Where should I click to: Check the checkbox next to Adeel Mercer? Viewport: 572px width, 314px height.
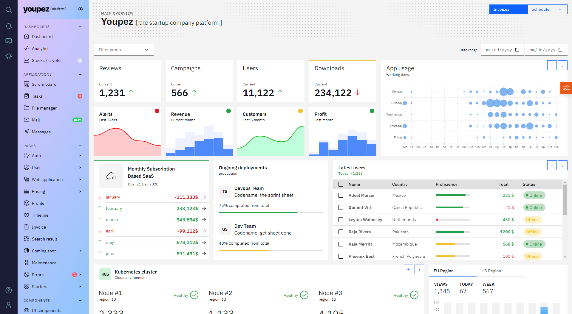click(x=341, y=195)
